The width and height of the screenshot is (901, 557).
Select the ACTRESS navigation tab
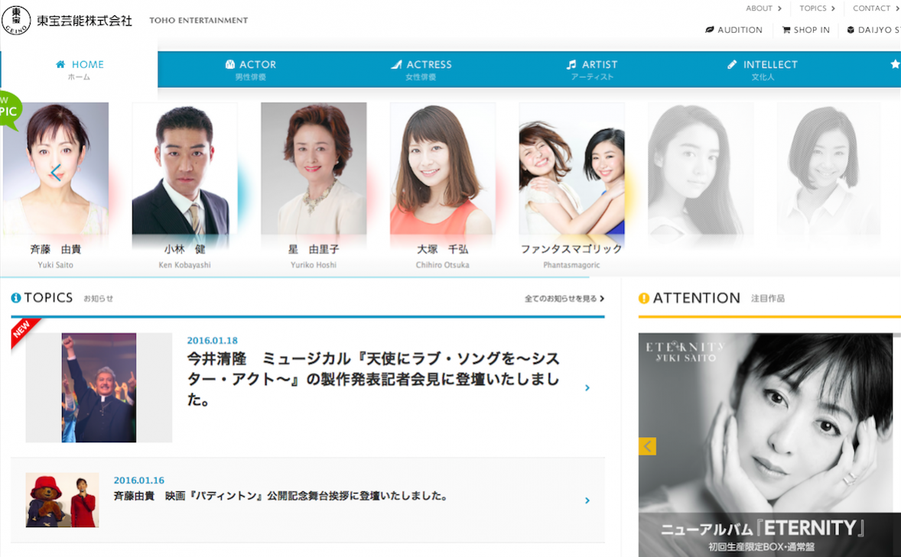coord(421,70)
